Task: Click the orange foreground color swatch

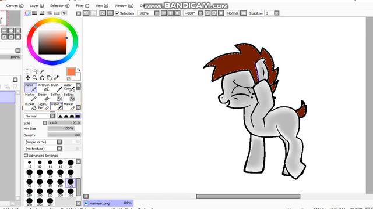Action: tap(71, 71)
